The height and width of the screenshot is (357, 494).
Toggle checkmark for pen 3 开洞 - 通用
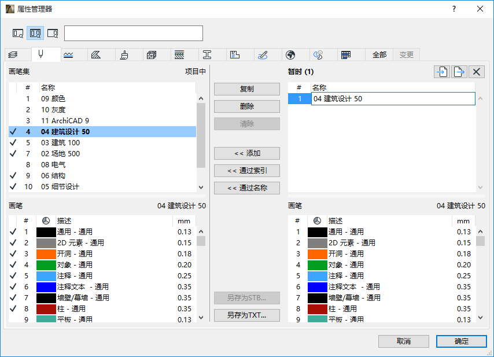coord(13,254)
